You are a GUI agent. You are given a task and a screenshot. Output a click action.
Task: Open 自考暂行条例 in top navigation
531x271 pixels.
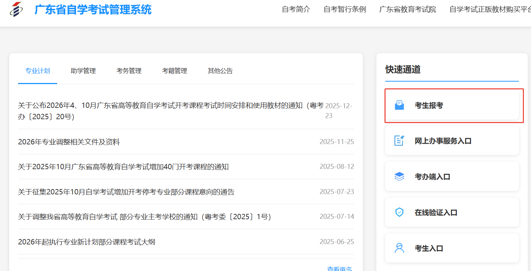[x=345, y=10]
